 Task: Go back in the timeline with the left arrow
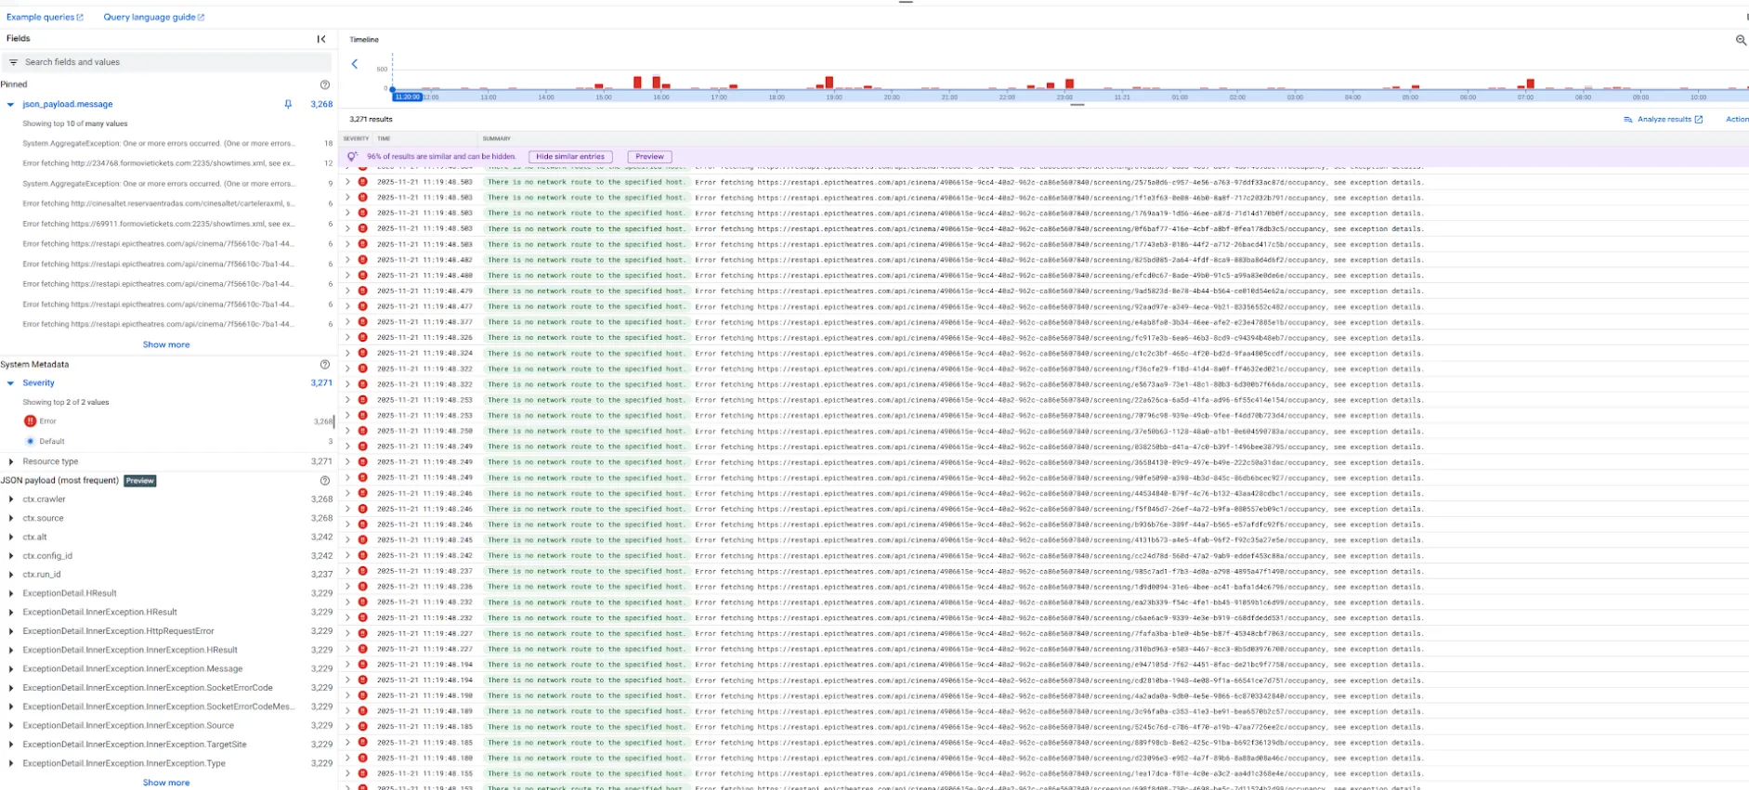pyautogui.click(x=355, y=64)
